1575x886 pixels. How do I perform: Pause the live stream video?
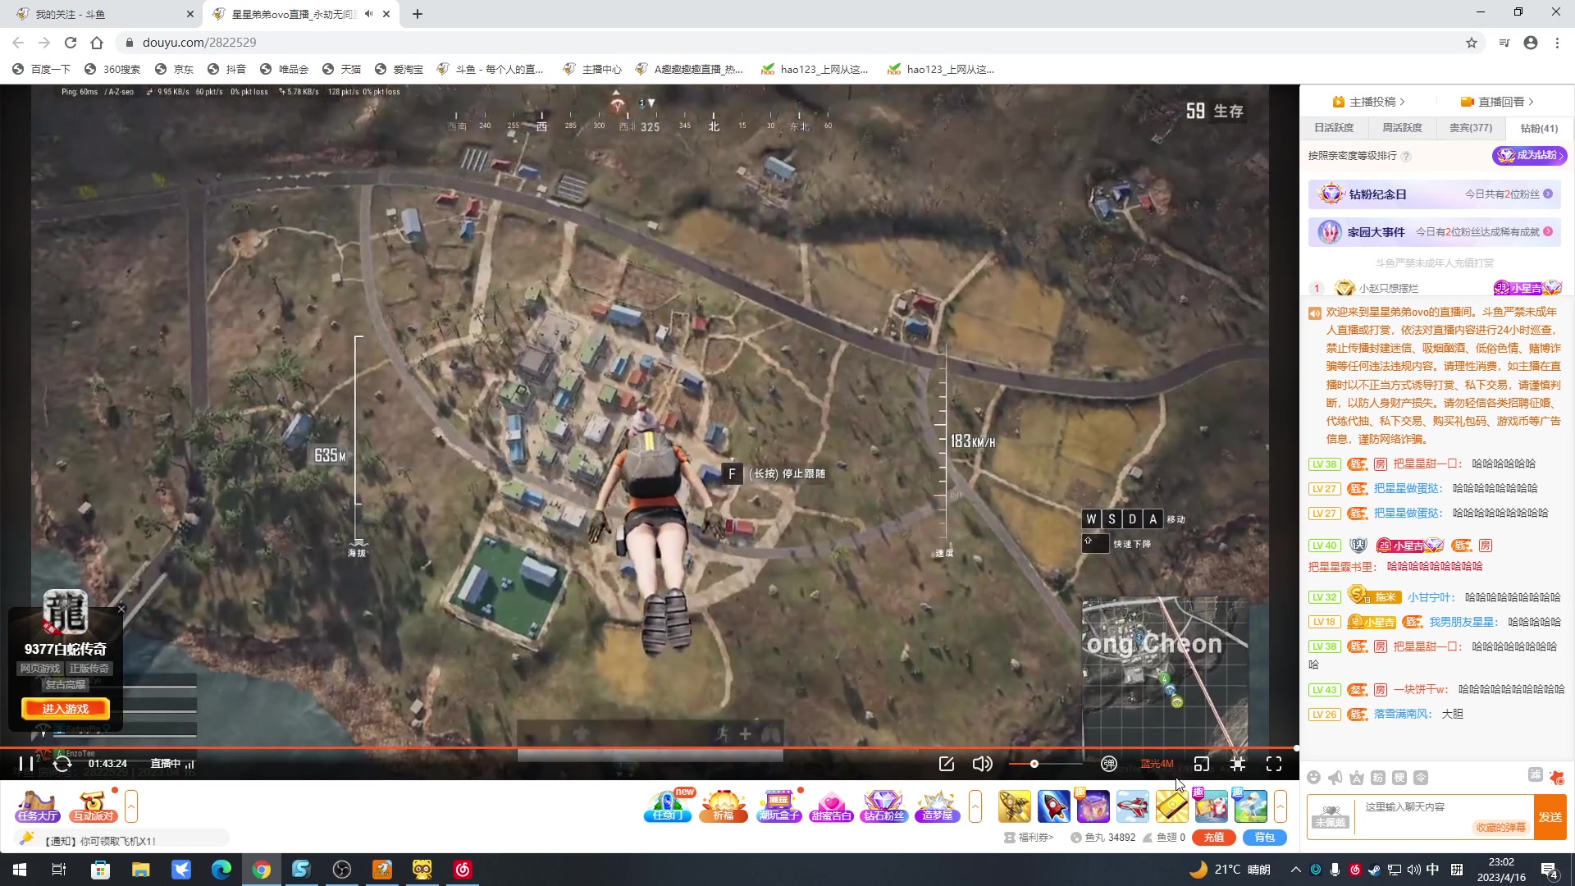25,764
